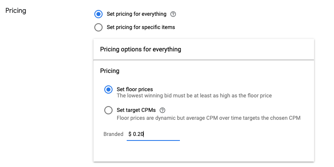Image resolution: width=334 pixels, height=167 pixels.
Task: Click the dynamic floor prices description under target CPMs
Action: click(x=209, y=118)
